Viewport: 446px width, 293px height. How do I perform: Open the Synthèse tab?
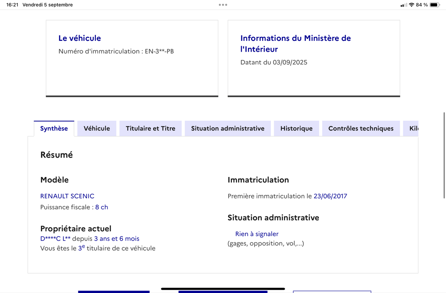(54, 128)
